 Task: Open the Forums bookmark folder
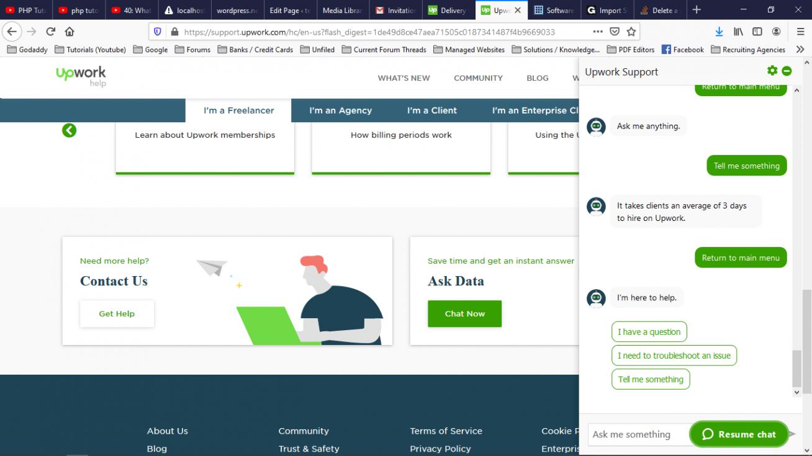coord(192,50)
